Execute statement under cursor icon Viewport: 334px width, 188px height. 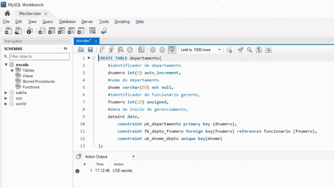(111, 50)
